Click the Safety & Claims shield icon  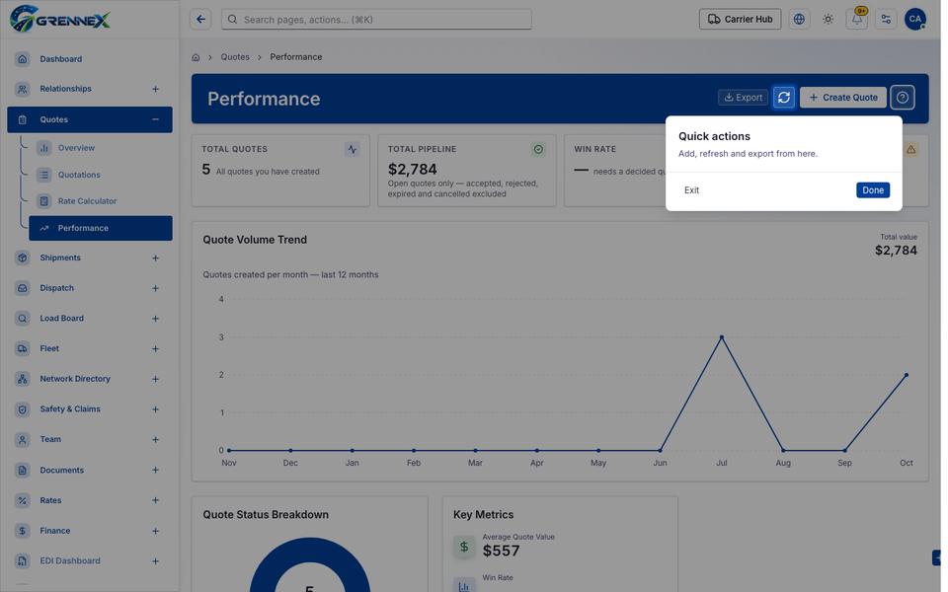(23, 409)
